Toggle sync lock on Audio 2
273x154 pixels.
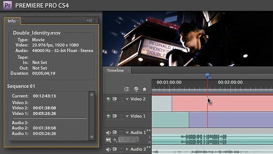pyautogui.click(x=115, y=149)
